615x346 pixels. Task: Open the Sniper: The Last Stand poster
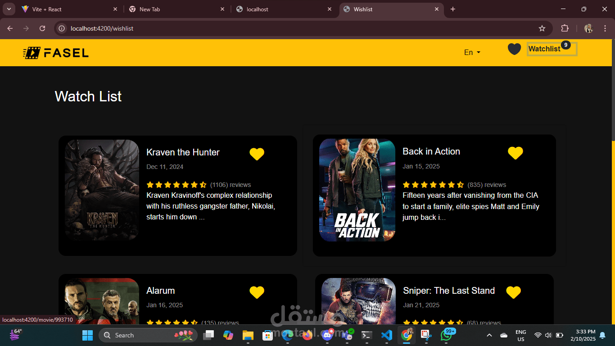point(359,301)
